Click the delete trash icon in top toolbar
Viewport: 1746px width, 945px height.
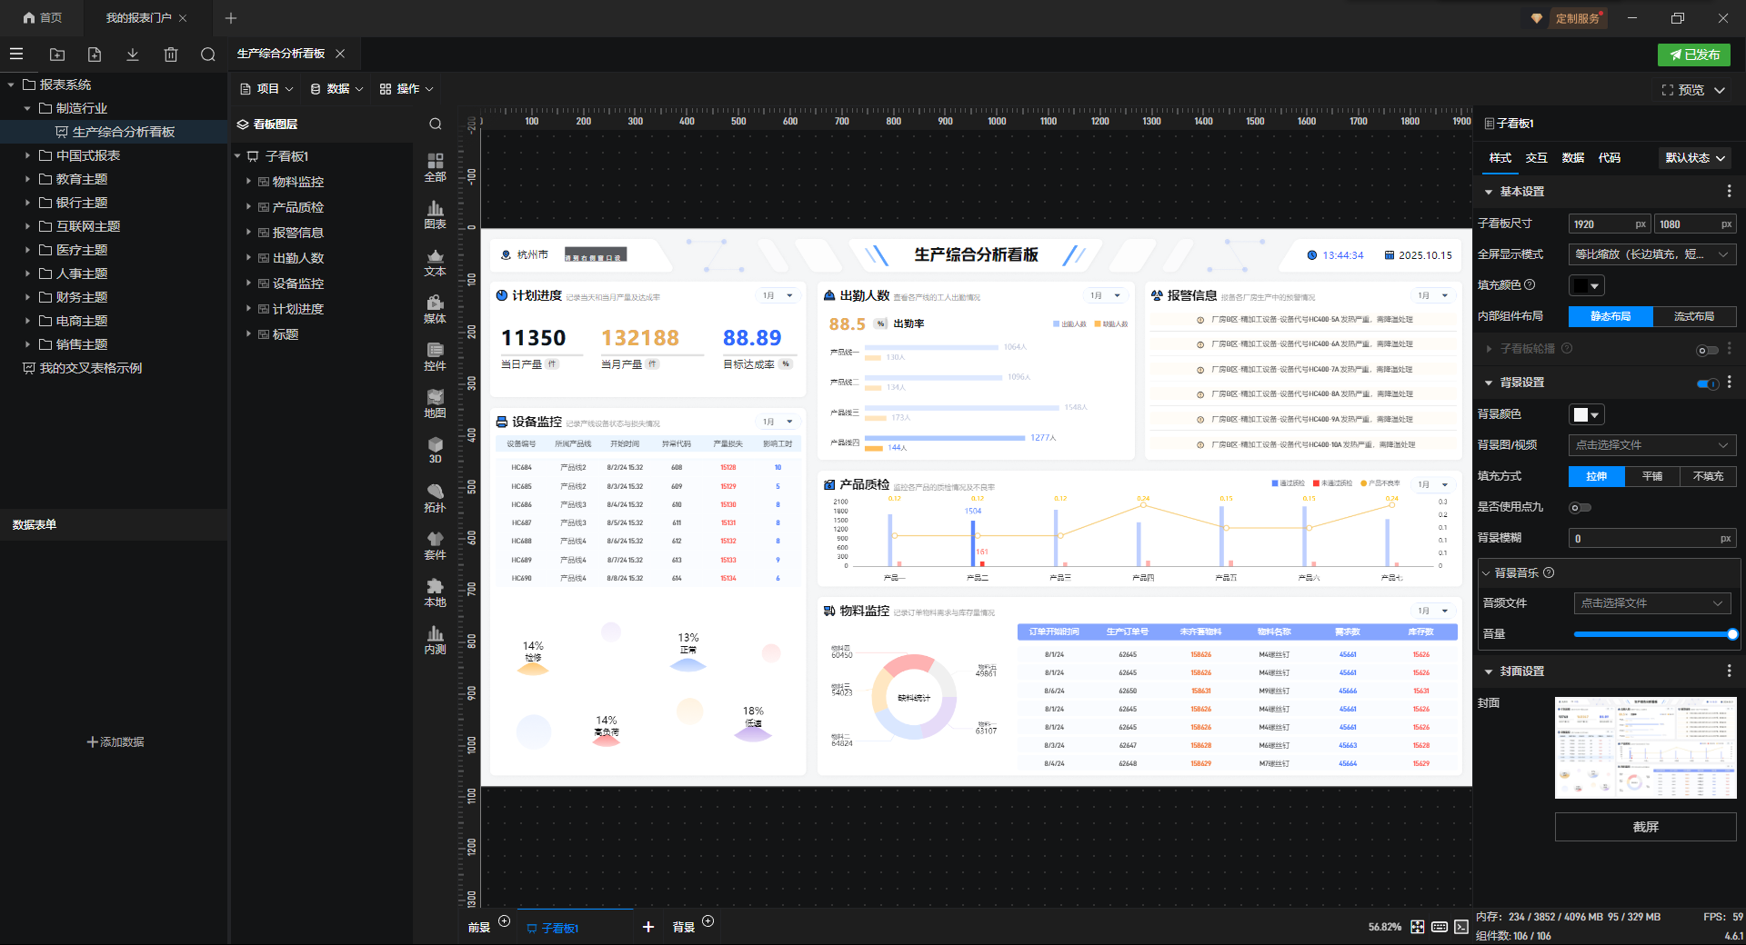pyautogui.click(x=170, y=55)
